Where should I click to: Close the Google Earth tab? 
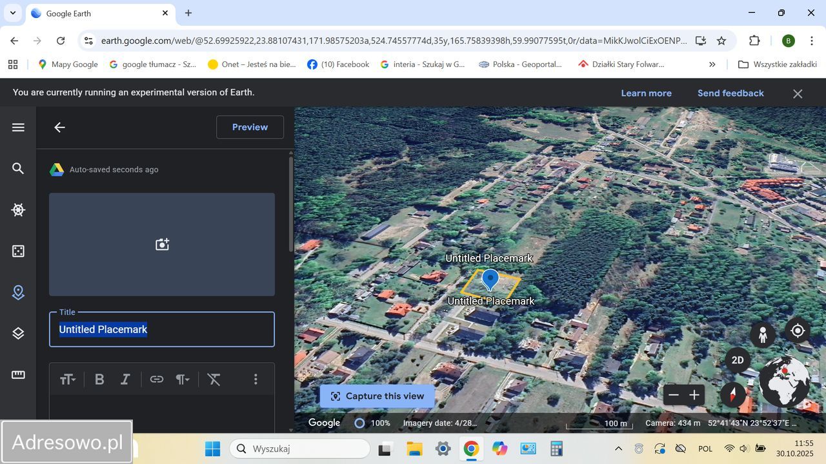[x=165, y=13]
